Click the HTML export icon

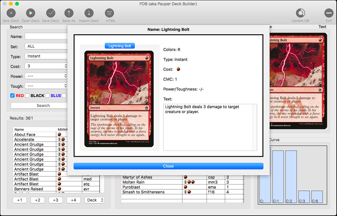coord(109,13)
